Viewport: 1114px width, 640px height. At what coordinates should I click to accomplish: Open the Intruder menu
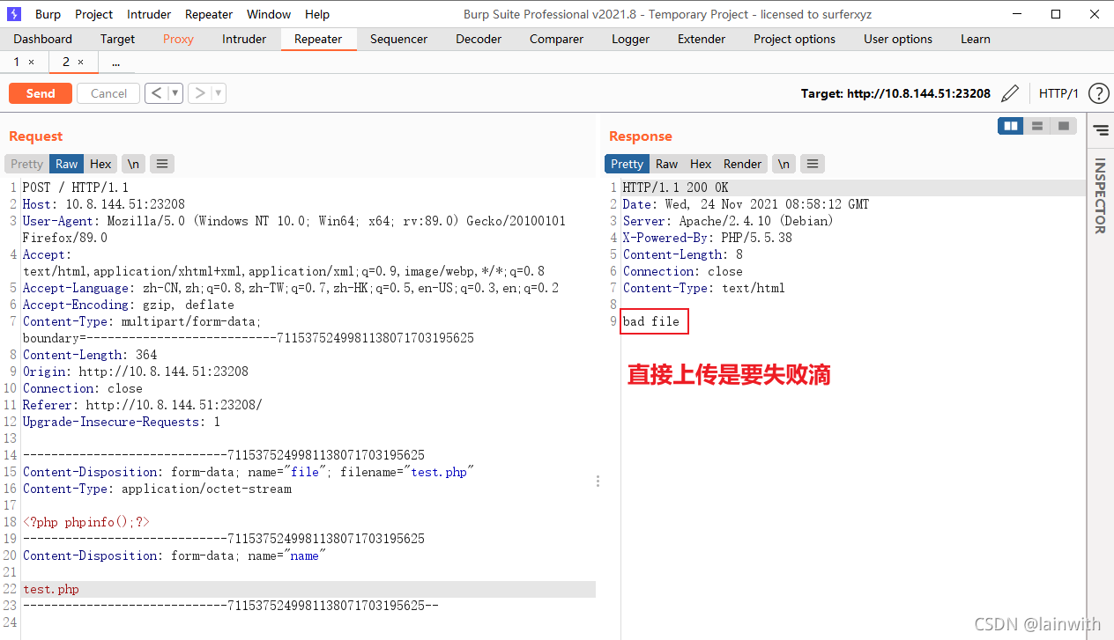[149, 14]
